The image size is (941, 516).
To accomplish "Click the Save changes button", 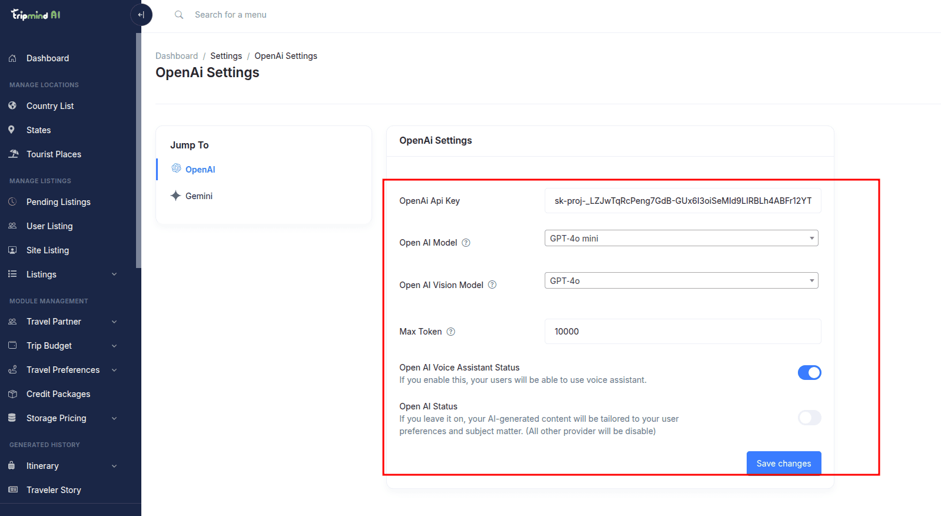I will point(784,463).
